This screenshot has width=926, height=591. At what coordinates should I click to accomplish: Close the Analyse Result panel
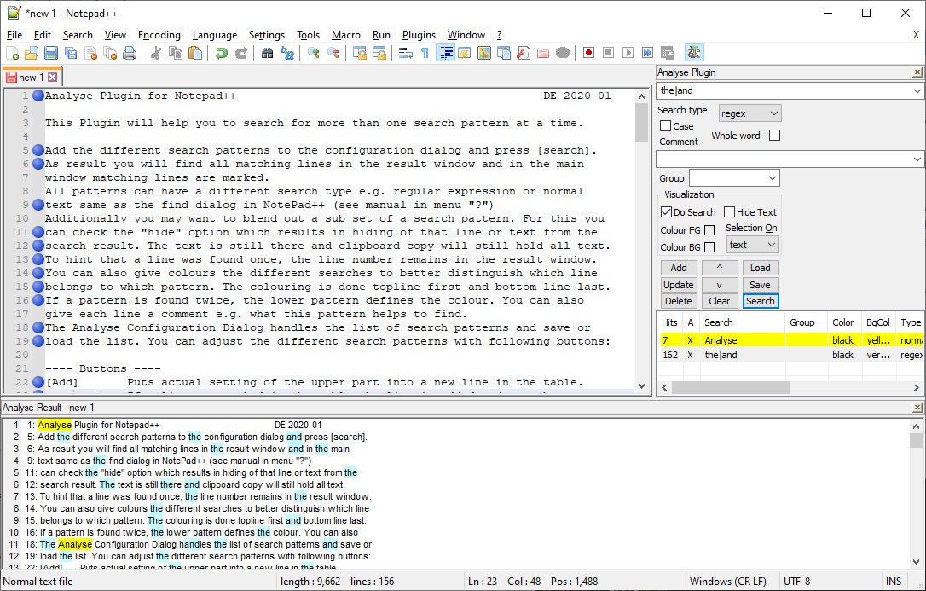[917, 408]
